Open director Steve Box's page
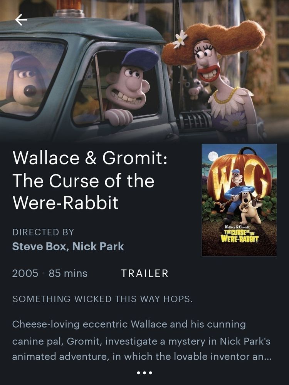289x385 pixels. coord(39,246)
